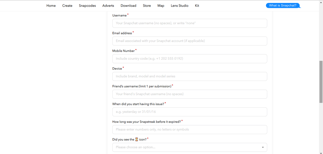Select the Mobile Number field
323x154 pixels.
[x=190, y=59]
